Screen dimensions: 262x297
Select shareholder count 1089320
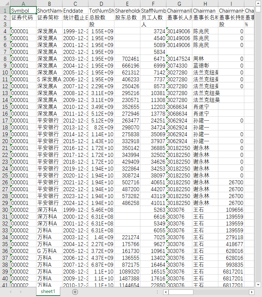pyautogui.click(x=127, y=271)
